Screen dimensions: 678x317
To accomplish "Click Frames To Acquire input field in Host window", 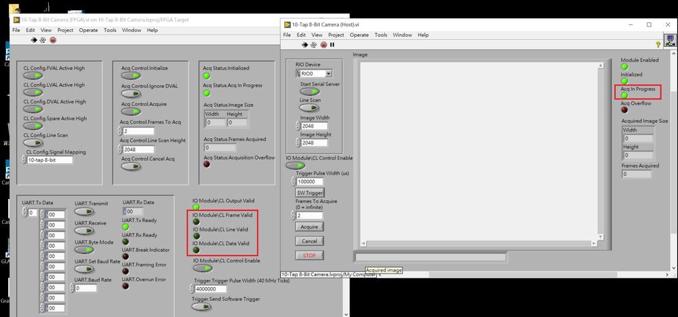I will pos(309,215).
